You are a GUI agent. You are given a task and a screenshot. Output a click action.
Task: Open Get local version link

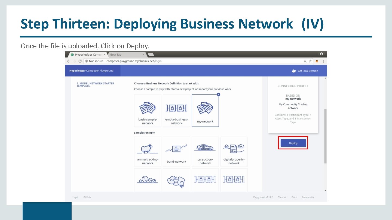(308, 71)
